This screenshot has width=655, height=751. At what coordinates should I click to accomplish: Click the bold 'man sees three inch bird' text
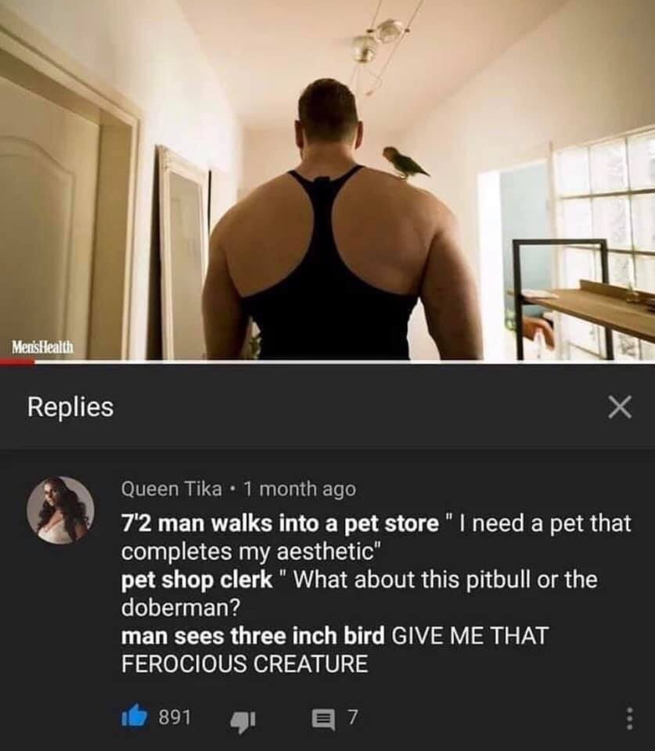253,637
